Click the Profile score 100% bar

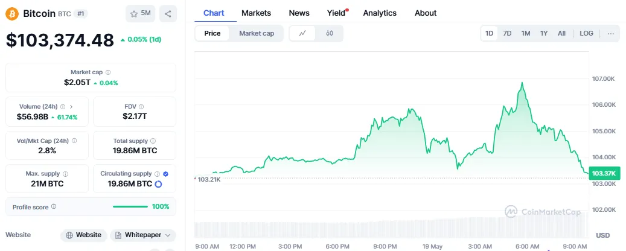pos(130,207)
